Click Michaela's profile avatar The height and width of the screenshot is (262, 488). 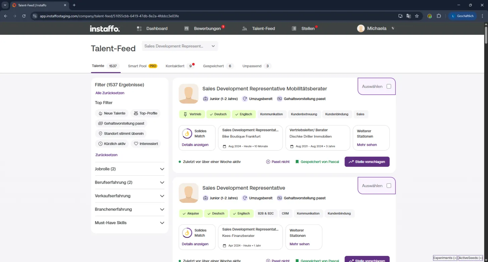361,28
